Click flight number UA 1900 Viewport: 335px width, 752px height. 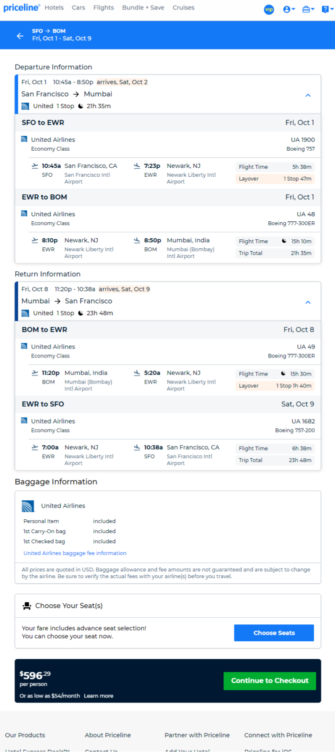tap(303, 140)
